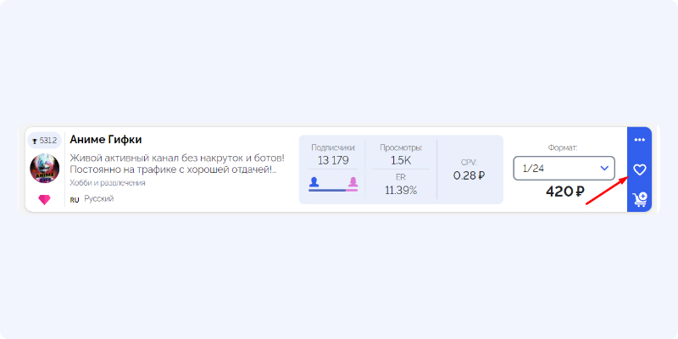The image size is (678, 339).
Task: Click the 420 ₽ price
Action: 565,192
